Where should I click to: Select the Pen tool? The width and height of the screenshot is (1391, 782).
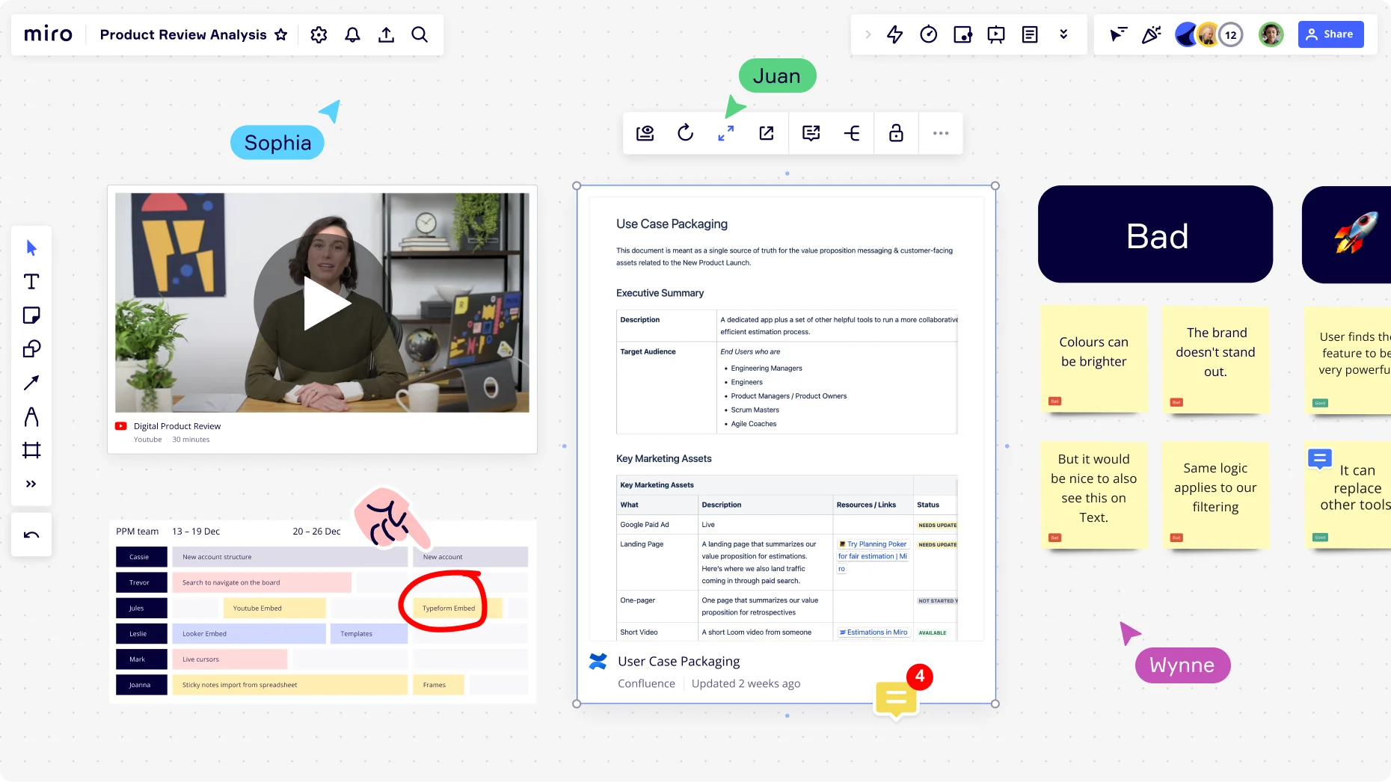click(31, 416)
